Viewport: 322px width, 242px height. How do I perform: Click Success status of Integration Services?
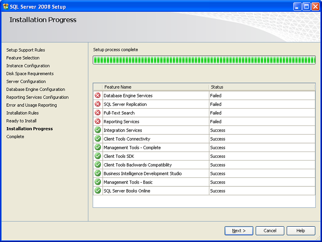pyautogui.click(x=217, y=130)
